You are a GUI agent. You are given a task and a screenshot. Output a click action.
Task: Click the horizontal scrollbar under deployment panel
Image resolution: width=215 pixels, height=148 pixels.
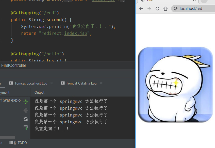point(7,137)
